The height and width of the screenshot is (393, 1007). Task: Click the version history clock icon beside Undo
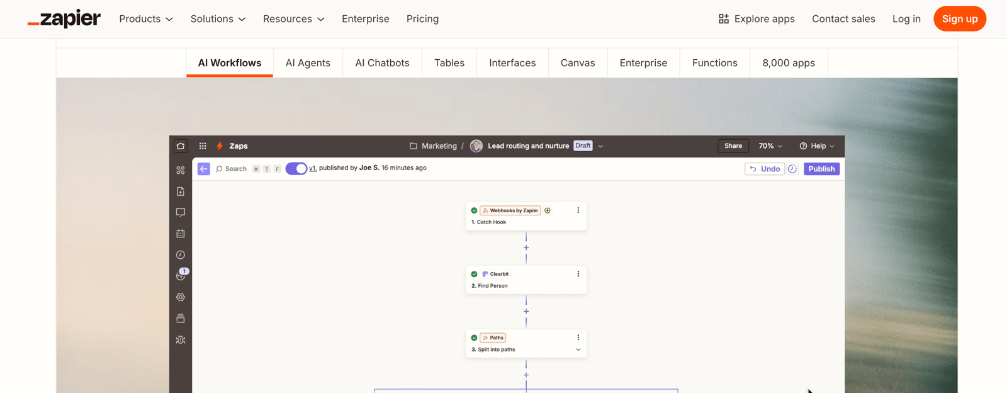[x=792, y=169]
